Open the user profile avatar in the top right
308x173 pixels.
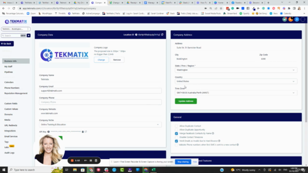[x=303, y=19]
